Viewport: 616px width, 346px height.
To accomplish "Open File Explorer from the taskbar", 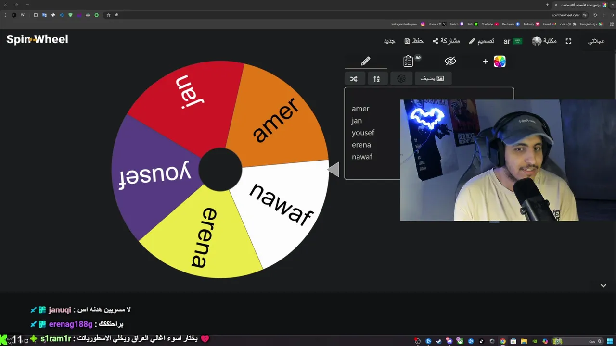I will point(524,341).
